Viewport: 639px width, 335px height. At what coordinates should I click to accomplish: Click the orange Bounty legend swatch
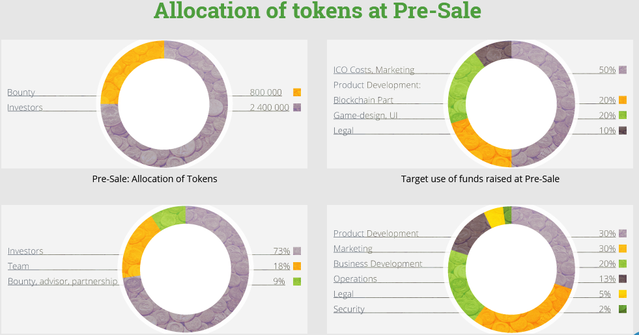[x=297, y=92]
